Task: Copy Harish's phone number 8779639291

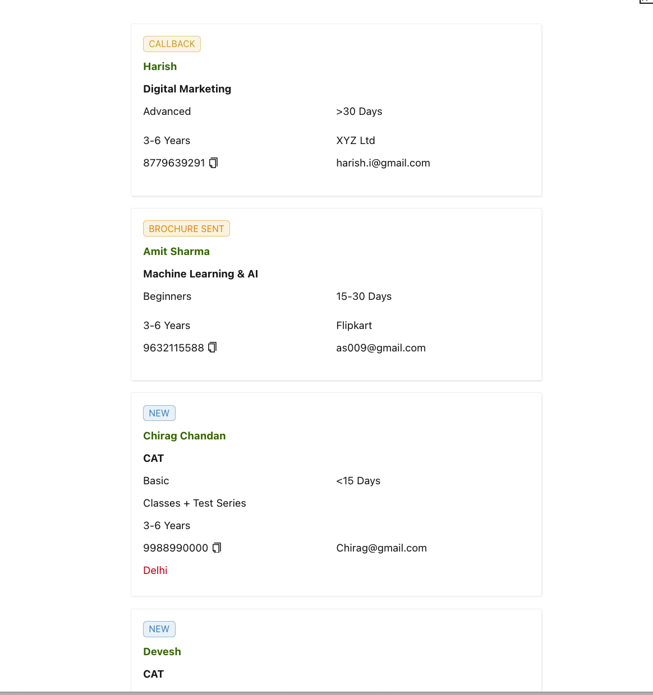Action: [213, 163]
